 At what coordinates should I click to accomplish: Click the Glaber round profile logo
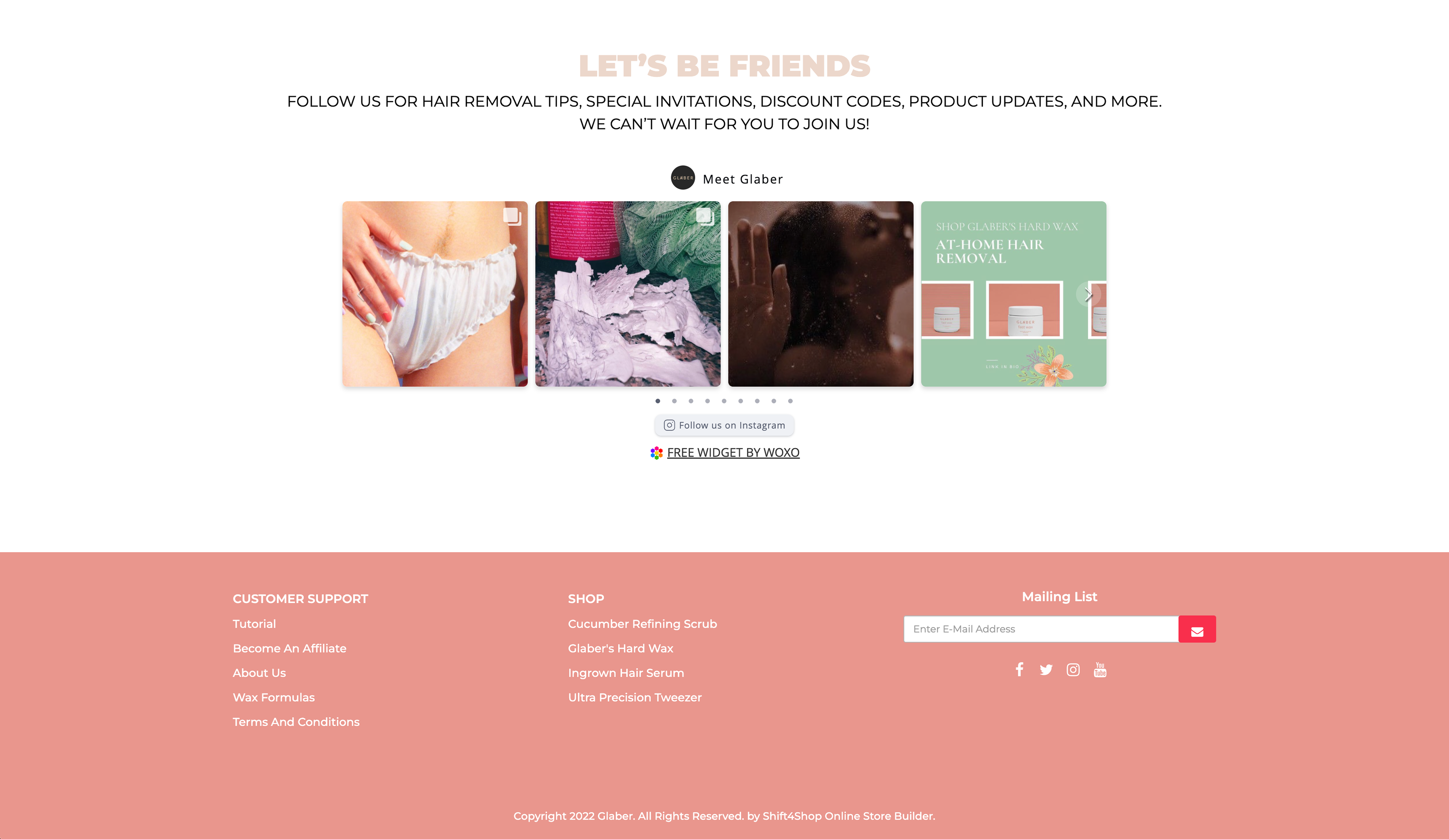pos(683,178)
